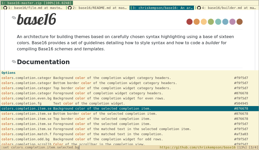
Task: Select completion 'Foreground color of completion widget category headers'
Action: (129, 93)
